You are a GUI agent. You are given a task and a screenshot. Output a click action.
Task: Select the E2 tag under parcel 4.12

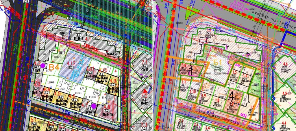(71, 67)
